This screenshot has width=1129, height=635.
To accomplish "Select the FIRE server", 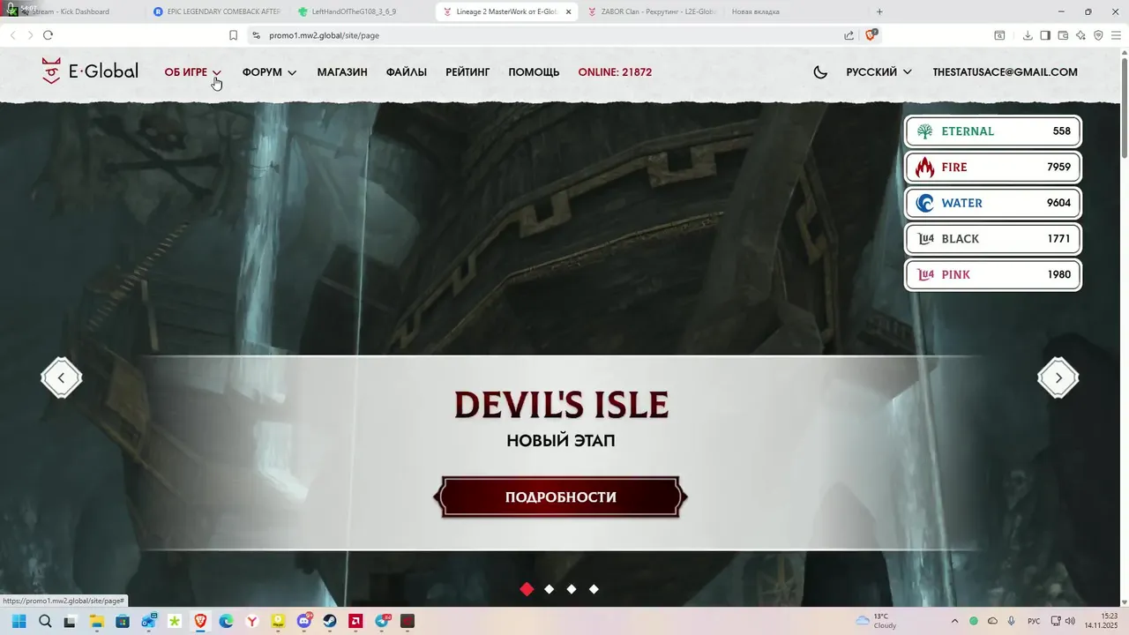I will (x=993, y=167).
